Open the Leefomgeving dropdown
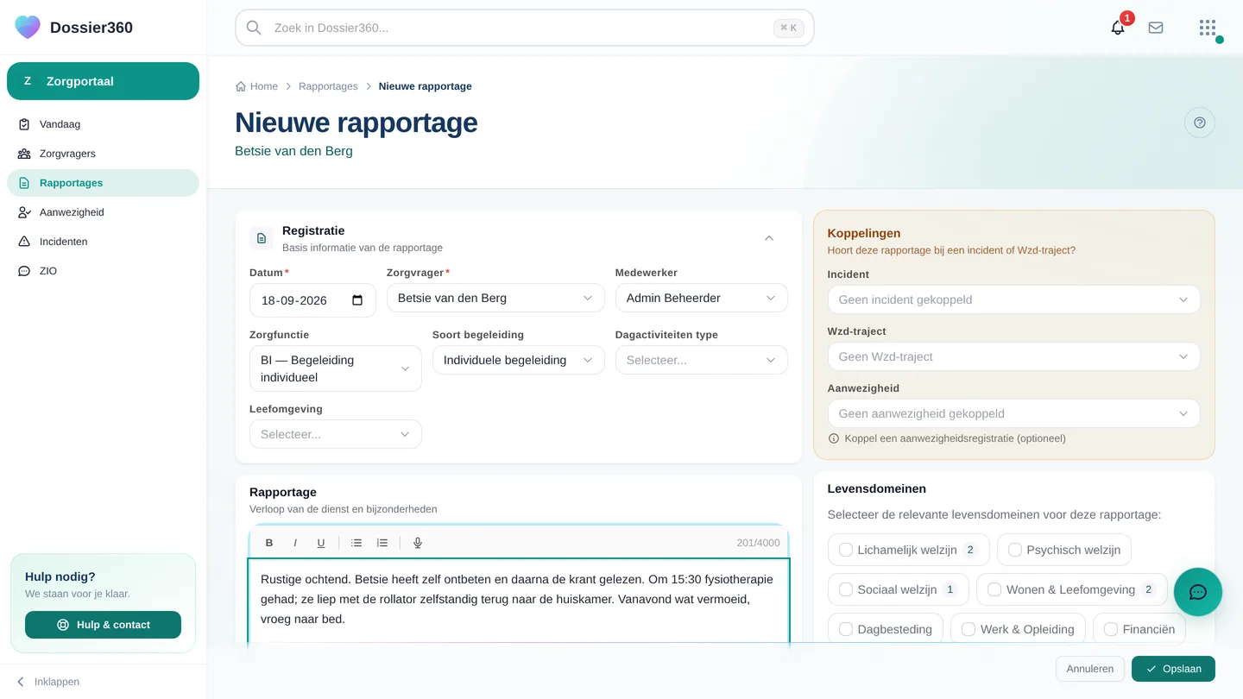This screenshot has height=699, width=1243. pos(336,434)
